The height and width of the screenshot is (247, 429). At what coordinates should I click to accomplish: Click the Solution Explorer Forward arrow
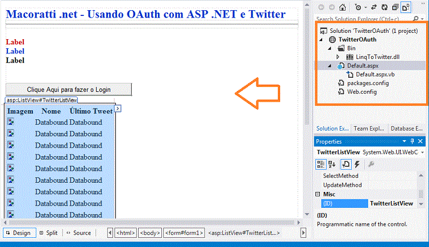(332, 7)
